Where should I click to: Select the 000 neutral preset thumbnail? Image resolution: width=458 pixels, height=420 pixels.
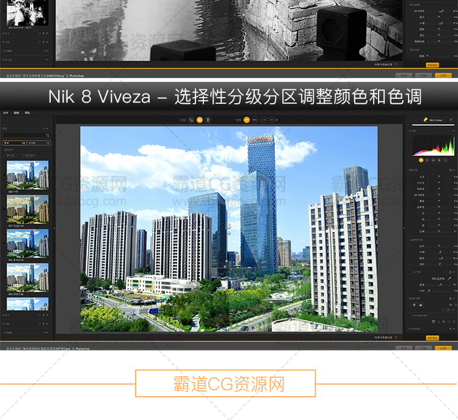click(x=27, y=175)
